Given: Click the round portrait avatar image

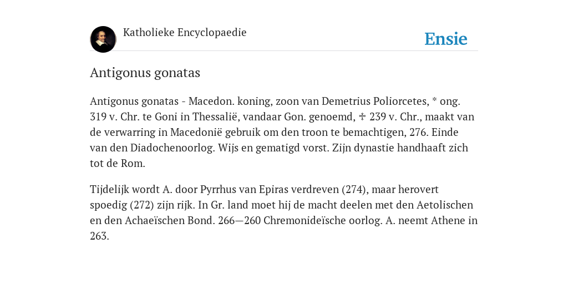Looking at the screenshot, I should coord(103,39).
